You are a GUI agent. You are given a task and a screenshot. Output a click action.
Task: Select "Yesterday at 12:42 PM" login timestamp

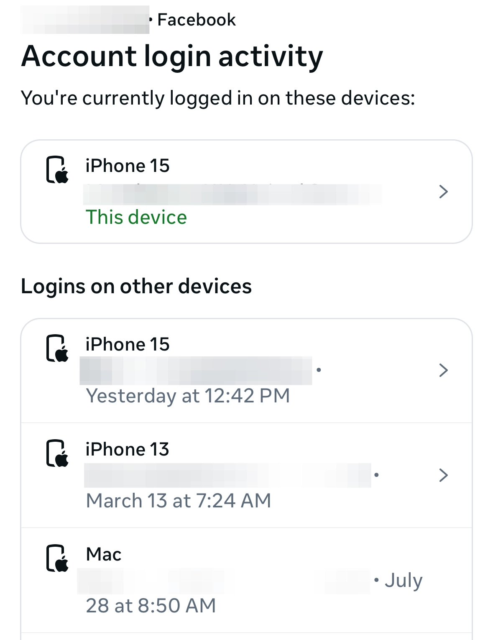click(x=188, y=396)
